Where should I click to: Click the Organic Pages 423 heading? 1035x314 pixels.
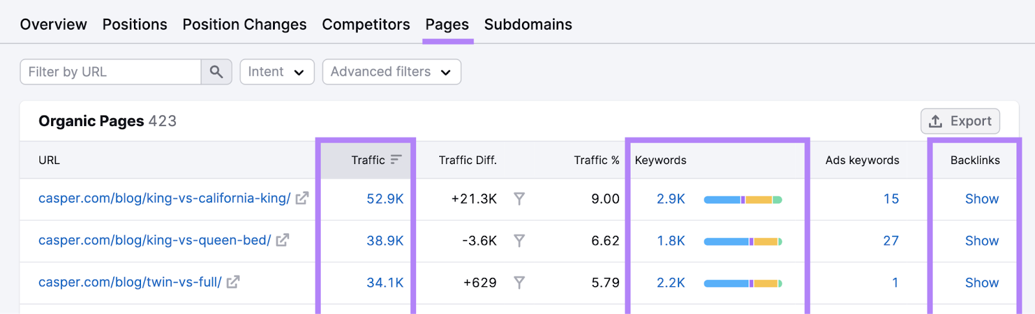coord(107,121)
